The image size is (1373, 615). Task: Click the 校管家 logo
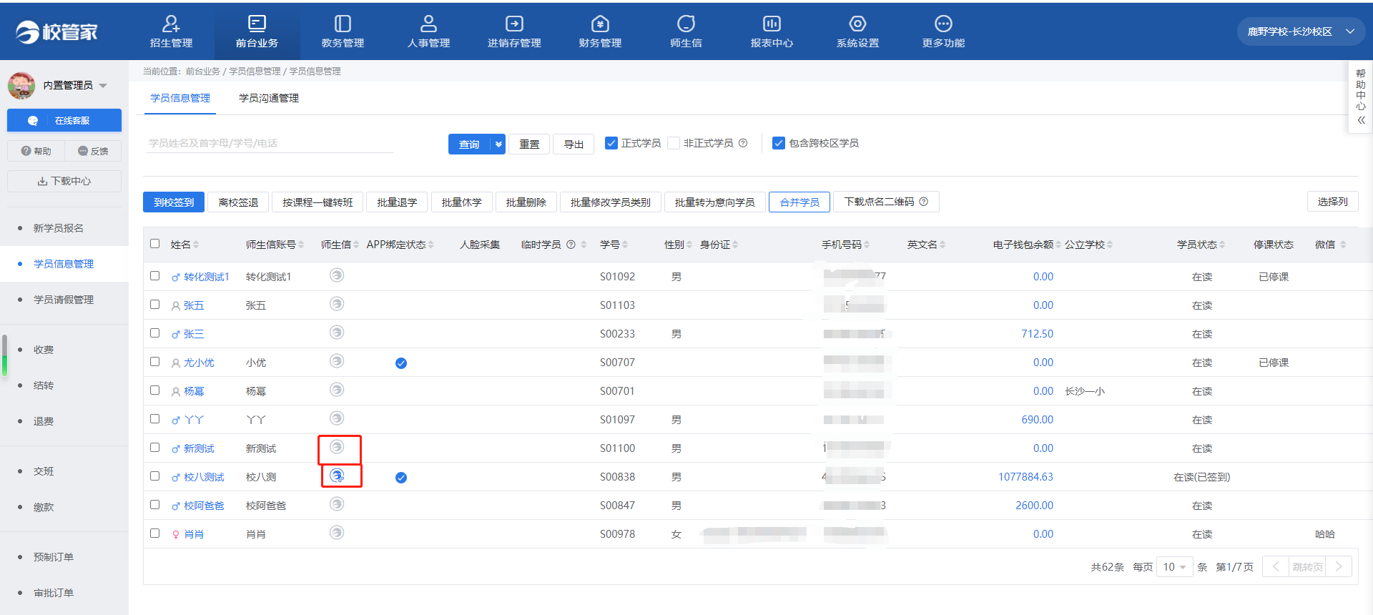coord(56,32)
